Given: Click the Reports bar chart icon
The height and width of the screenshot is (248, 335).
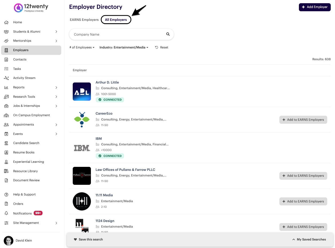Looking at the screenshot, I should (6, 87).
